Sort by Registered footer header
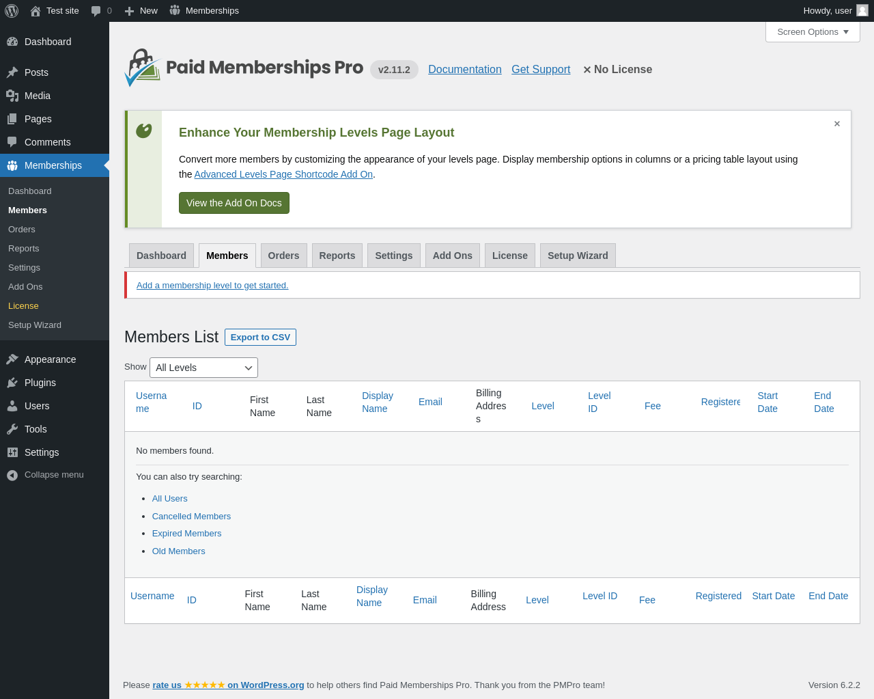This screenshot has width=874, height=699. click(718, 596)
